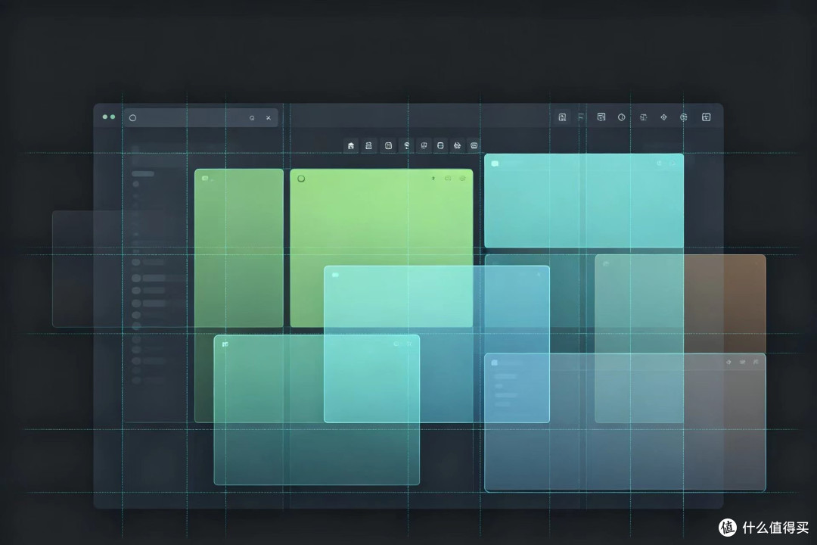This screenshot has width=817, height=545.
Task: Click the icon on bottom-left teal card header
Action: pyautogui.click(x=225, y=344)
